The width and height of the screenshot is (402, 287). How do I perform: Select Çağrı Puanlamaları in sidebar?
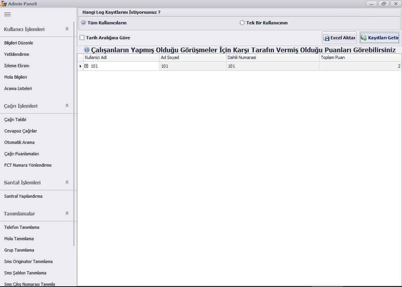[22, 154]
